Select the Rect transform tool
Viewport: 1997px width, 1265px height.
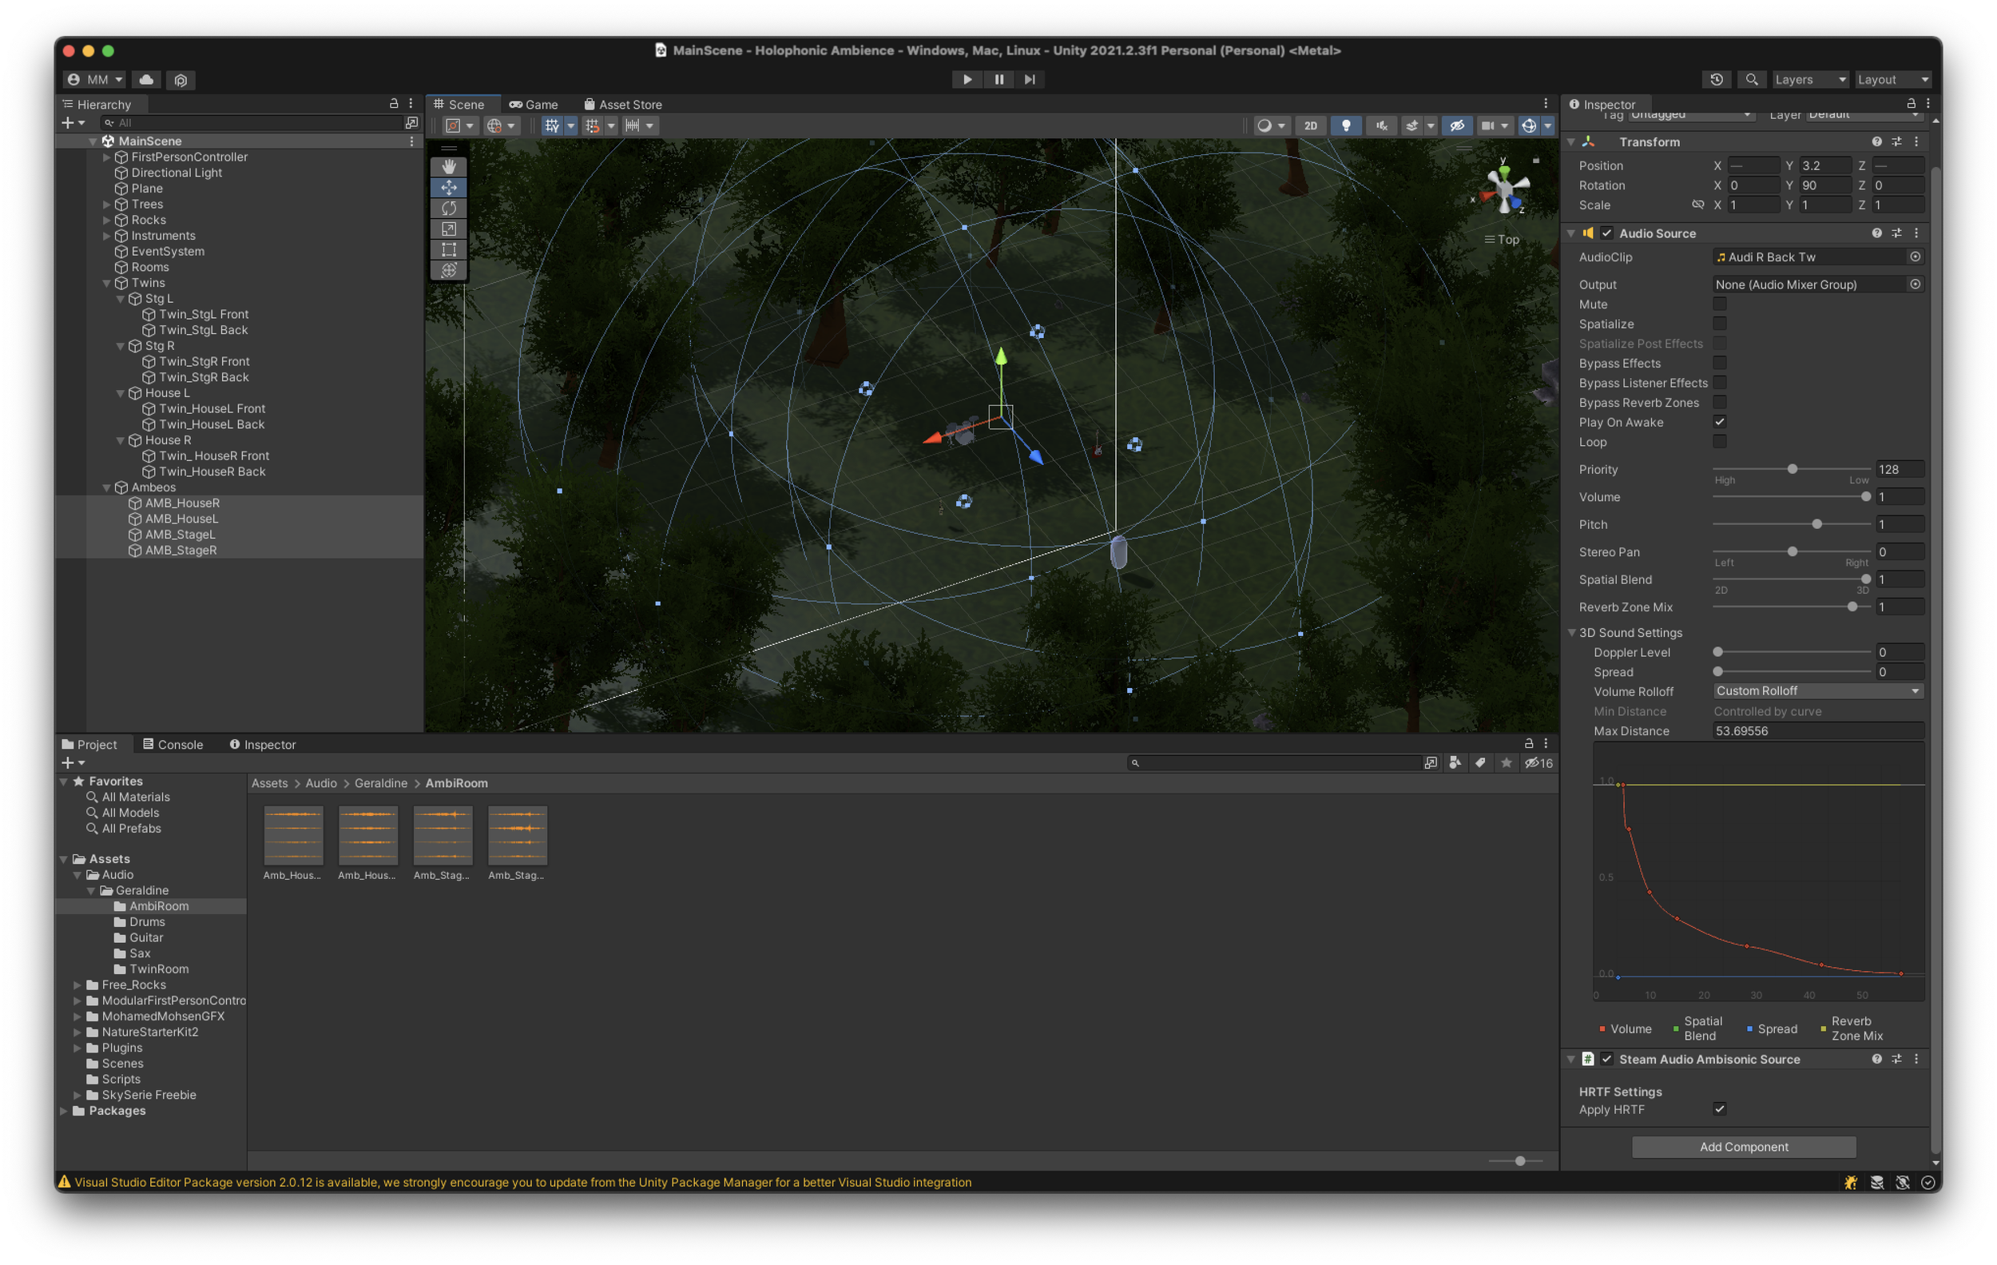pyautogui.click(x=449, y=249)
